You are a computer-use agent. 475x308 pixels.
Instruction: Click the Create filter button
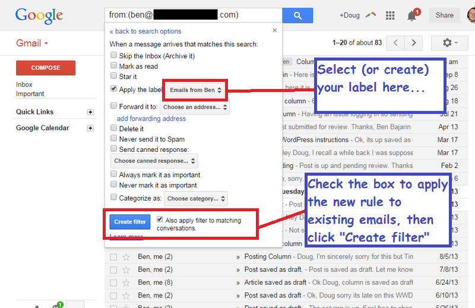130,222
